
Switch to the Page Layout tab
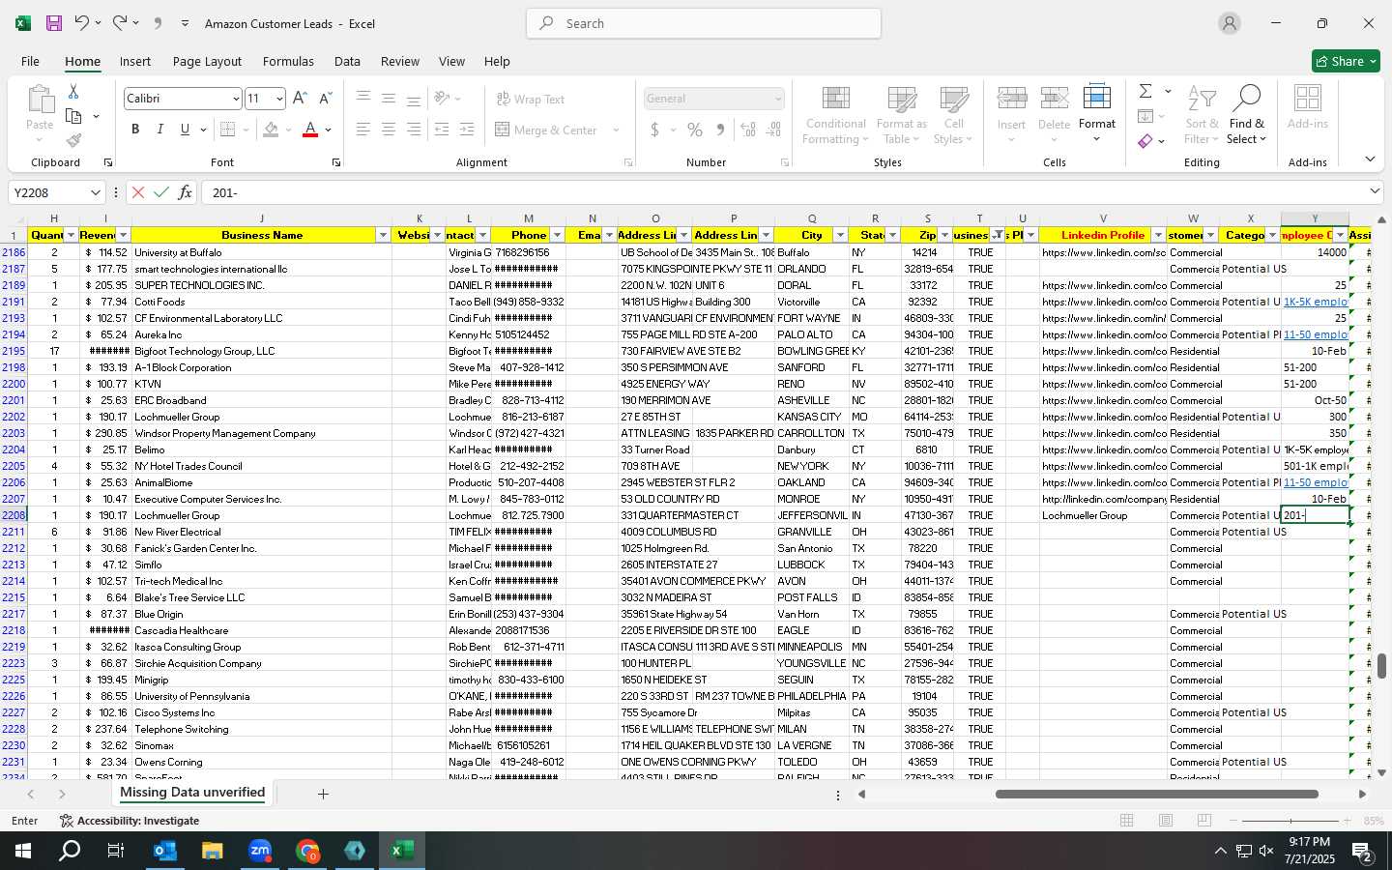point(207,61)
